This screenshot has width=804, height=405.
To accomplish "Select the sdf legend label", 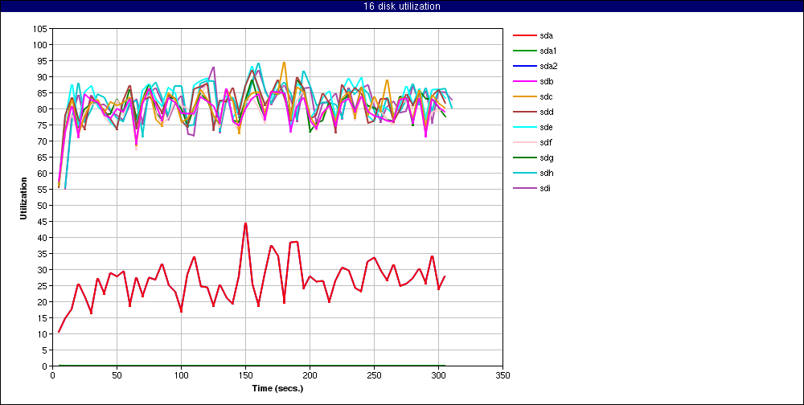I will (546, 142).
